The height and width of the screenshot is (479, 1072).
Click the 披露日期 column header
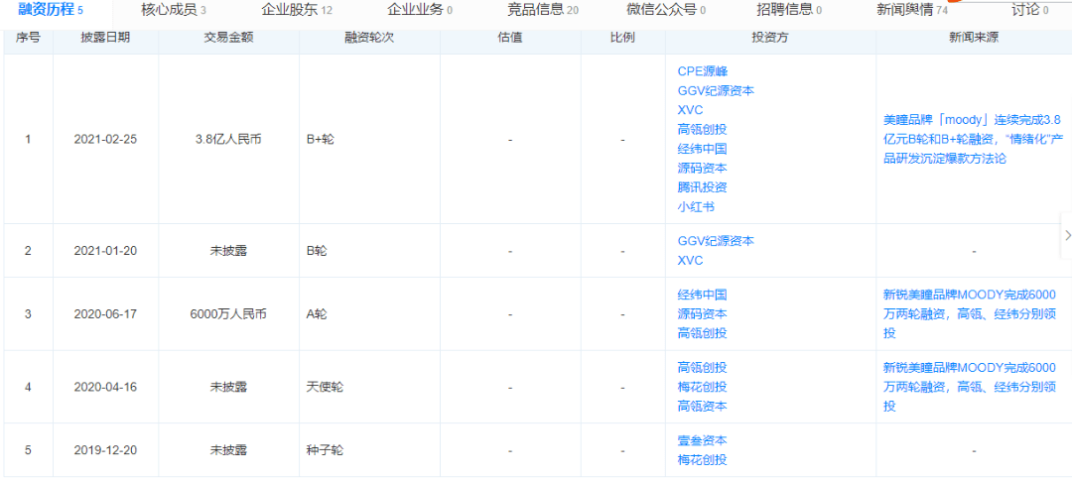coord(105,38)
